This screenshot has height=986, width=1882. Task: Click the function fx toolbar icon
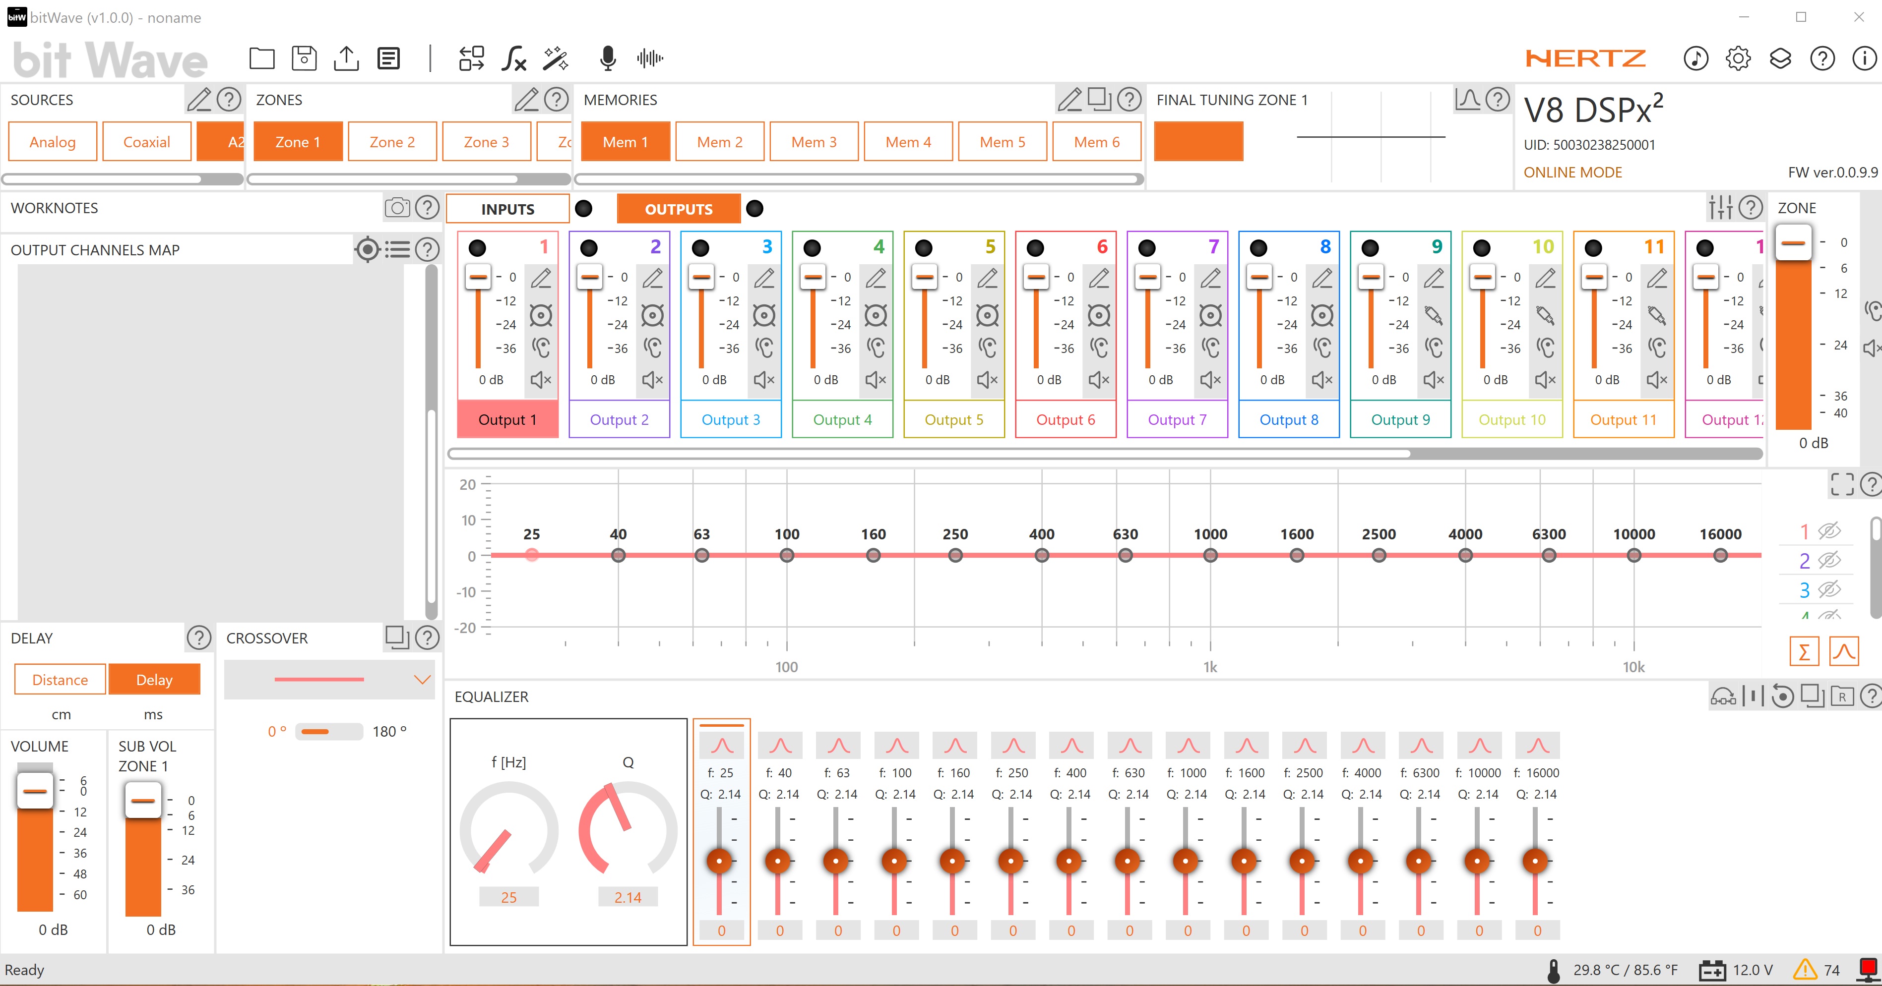[513, 58]
